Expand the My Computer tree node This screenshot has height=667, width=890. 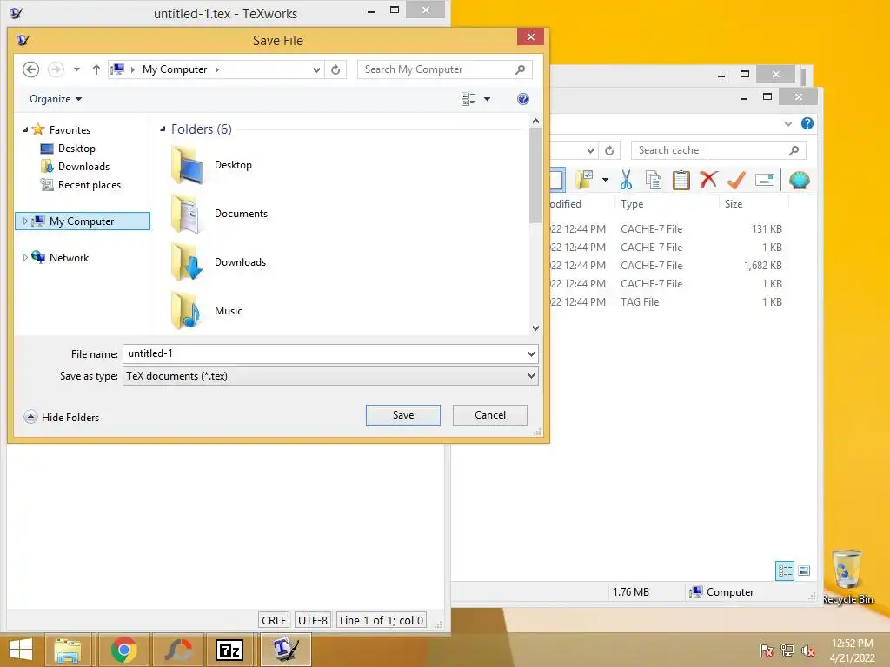click(25, 221)
